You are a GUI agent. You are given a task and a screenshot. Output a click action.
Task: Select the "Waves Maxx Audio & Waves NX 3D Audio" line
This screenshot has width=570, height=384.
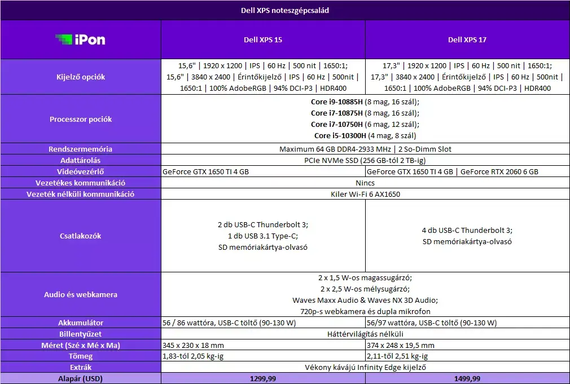point(365,300)
